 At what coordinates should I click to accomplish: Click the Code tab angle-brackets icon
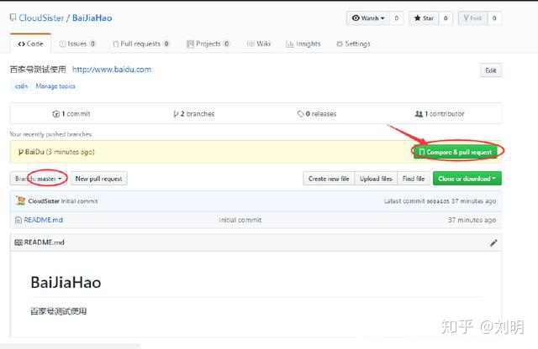pos(21,44)
